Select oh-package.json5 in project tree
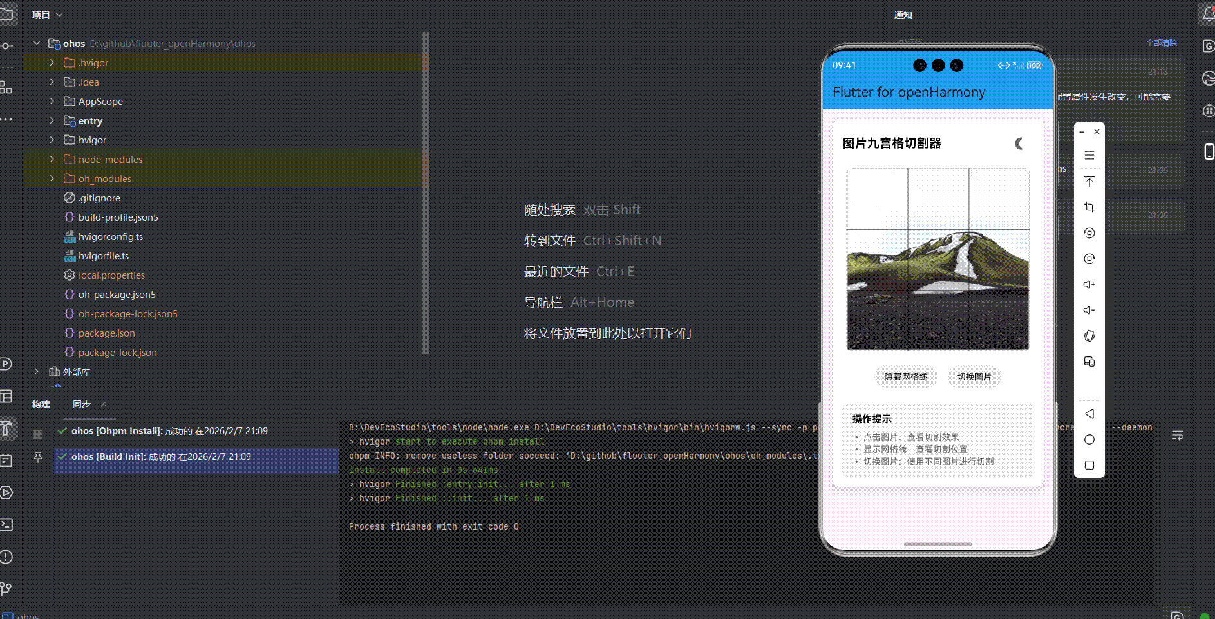This screenshot has height=619, width=1215. [117, 295]
